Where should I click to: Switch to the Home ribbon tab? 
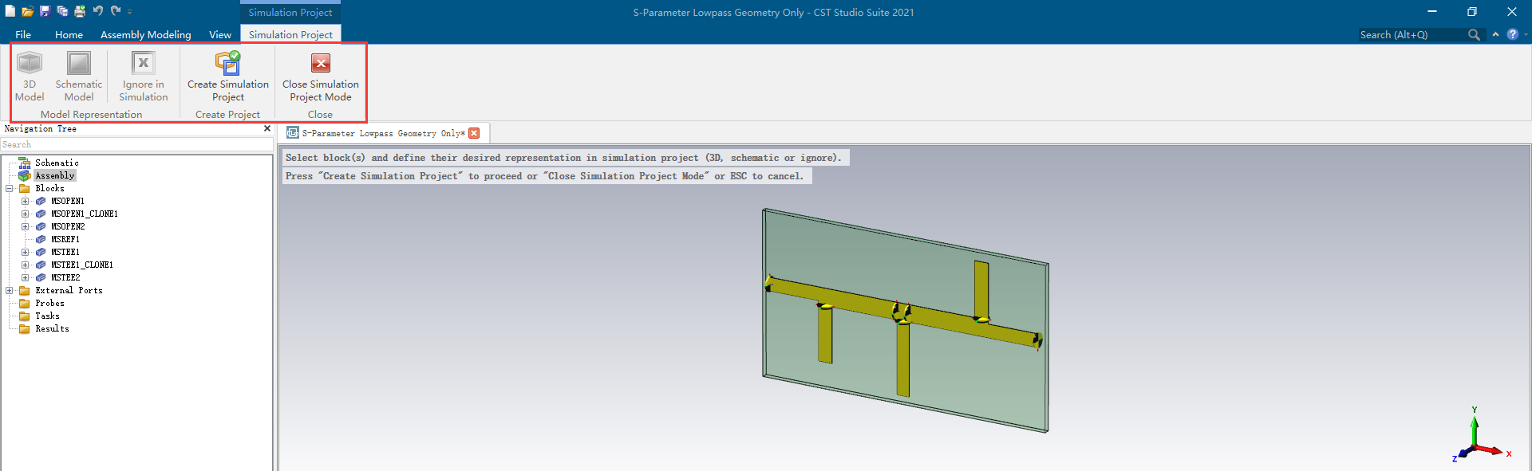[x=69, y=34]
